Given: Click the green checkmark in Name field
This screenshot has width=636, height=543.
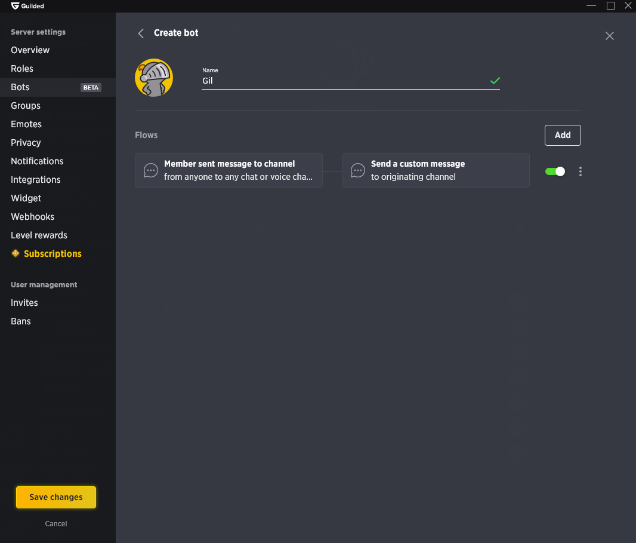Looking at the screenshot, I should pyautogui.click(x=495, y=81).
